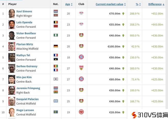Click Florian Wirtz player photo thumbnail

click(x=12, y=46)
